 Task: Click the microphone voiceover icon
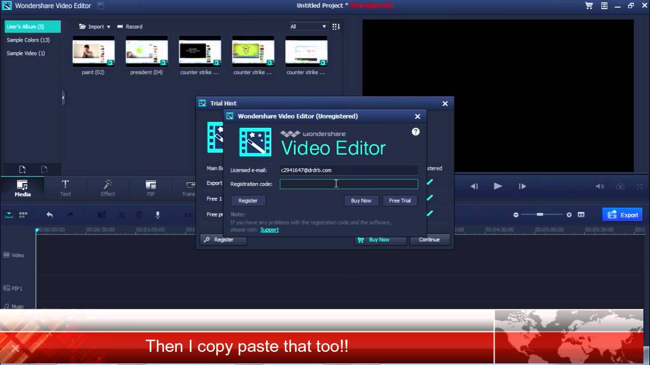click(x=157, y=215)
